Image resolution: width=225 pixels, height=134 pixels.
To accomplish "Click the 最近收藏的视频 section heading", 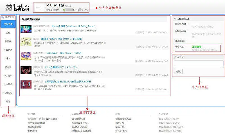I will [31, 19].
